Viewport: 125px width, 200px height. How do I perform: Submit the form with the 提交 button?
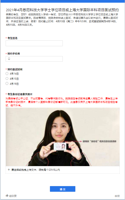pyautogui.click(x=62, y=189)
